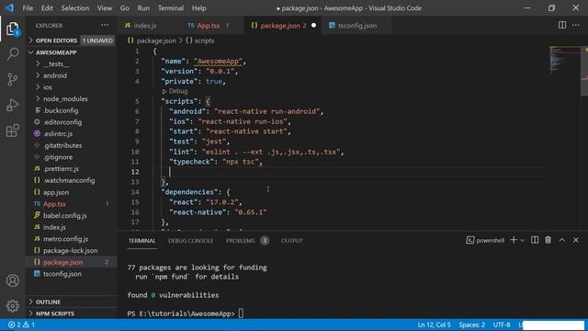Image resolution: width=588 pixels, height=331 pixels.
Task: Open the Accounts menu icon
Action: pyautogui.click(x=12, y=280)
